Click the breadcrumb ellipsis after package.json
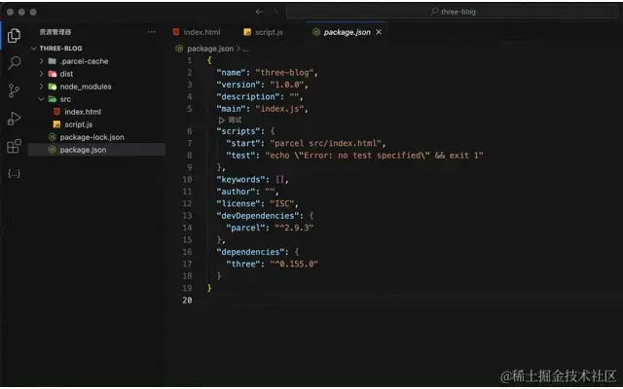623x389 pixels. tap(245, 50)
